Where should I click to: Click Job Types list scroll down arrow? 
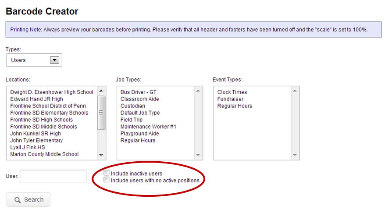(x=198, y=155)
